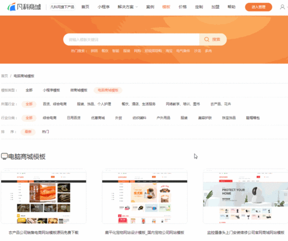Click hot search term 淘宝
This screenshot has width=288, height=241.
coord(169,51)
